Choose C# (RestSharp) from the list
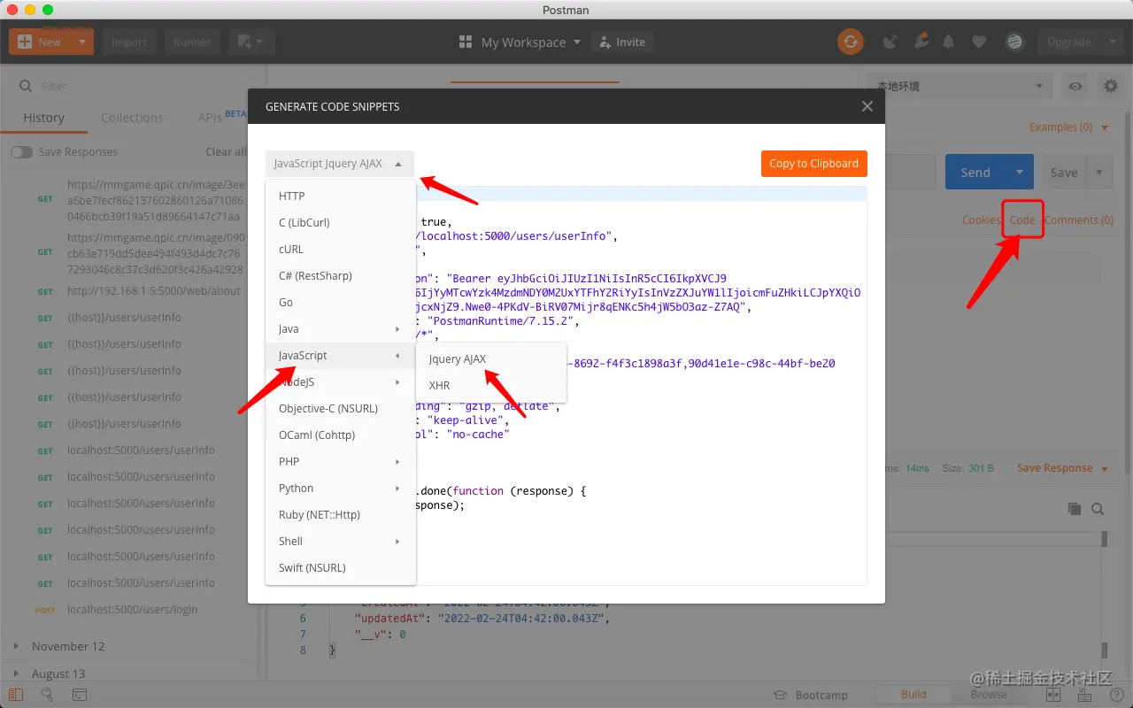This screenshot has width=1133, height=708. point(341,276)
